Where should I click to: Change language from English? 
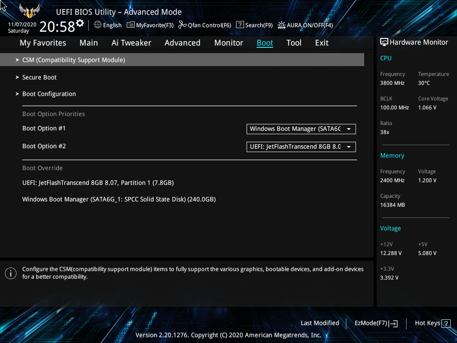tap(112, 25)
